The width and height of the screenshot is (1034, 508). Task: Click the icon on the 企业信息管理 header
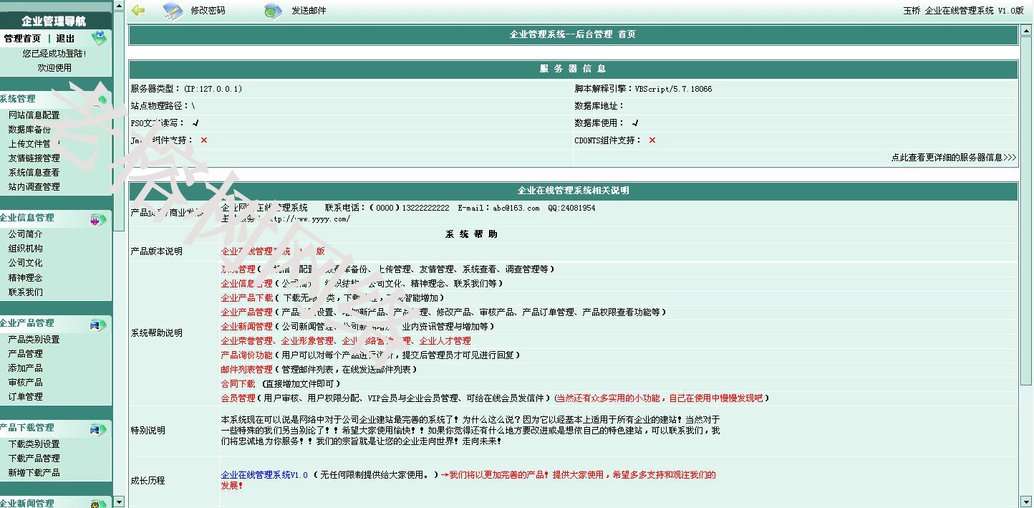tap(99, 219)
